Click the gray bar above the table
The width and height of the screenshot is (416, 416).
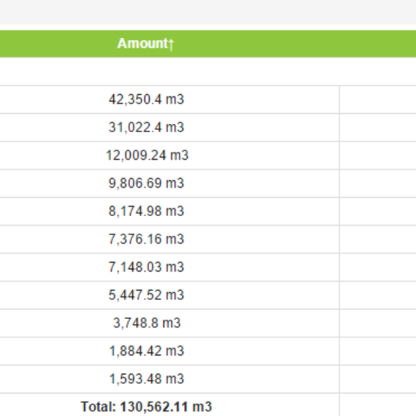point(208,12)
